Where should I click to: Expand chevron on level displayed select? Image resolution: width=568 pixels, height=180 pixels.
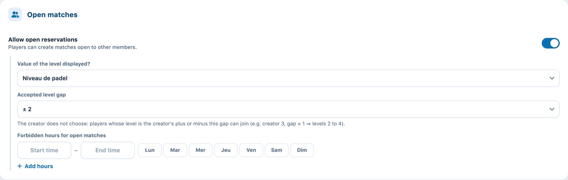(x=552, y=78)
